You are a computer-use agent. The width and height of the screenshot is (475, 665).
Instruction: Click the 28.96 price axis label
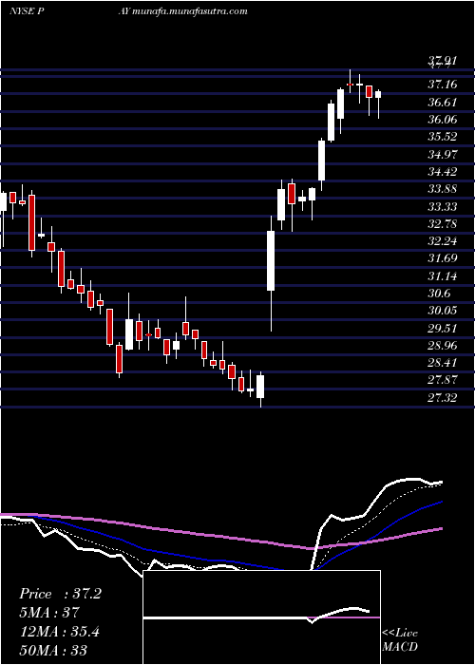[x=443, y=346]
